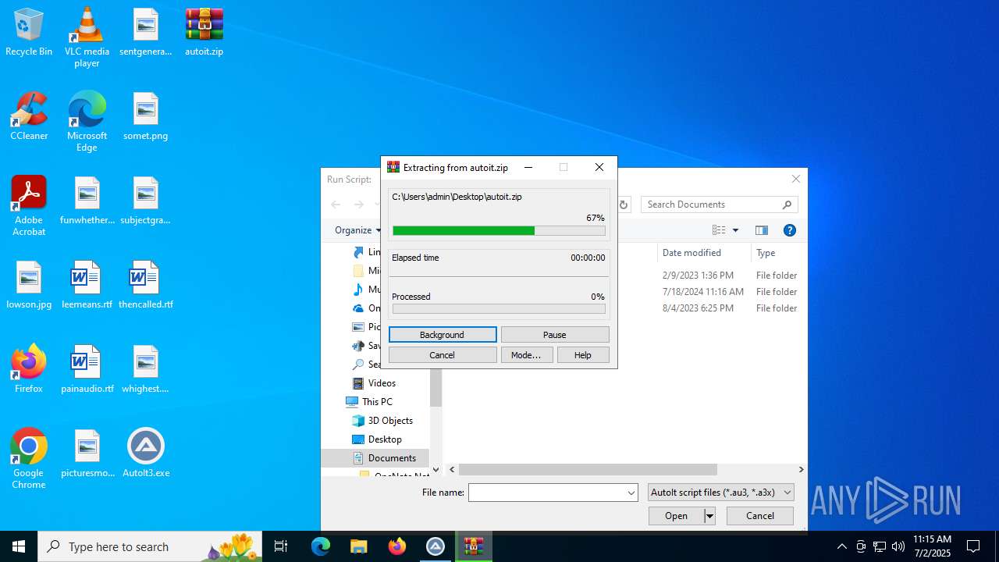Click horizontal scrollbar in file list
The image size is (999, 562).
click(x=588, y=469)
